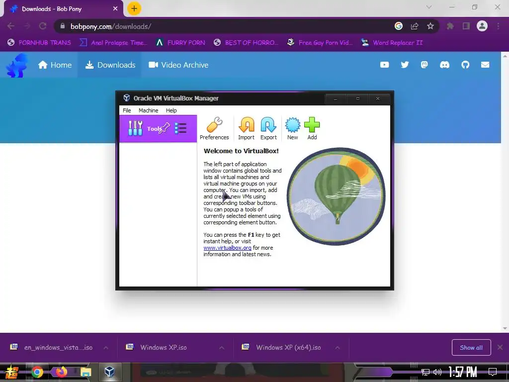Click the browser back arrow
This screenshot has height=382, width=509.
[11, 26]
